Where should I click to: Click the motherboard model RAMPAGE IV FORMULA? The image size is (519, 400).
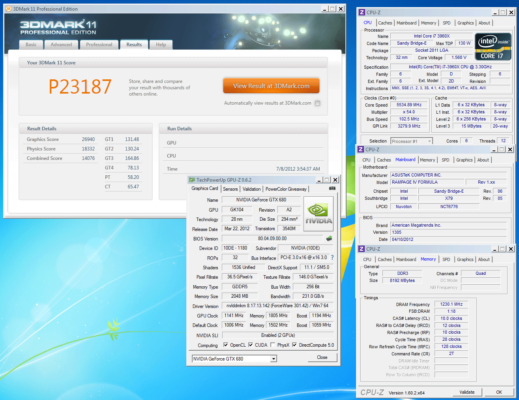(x=428, y=182)
